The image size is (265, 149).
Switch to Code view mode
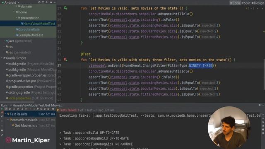(235, 3)
